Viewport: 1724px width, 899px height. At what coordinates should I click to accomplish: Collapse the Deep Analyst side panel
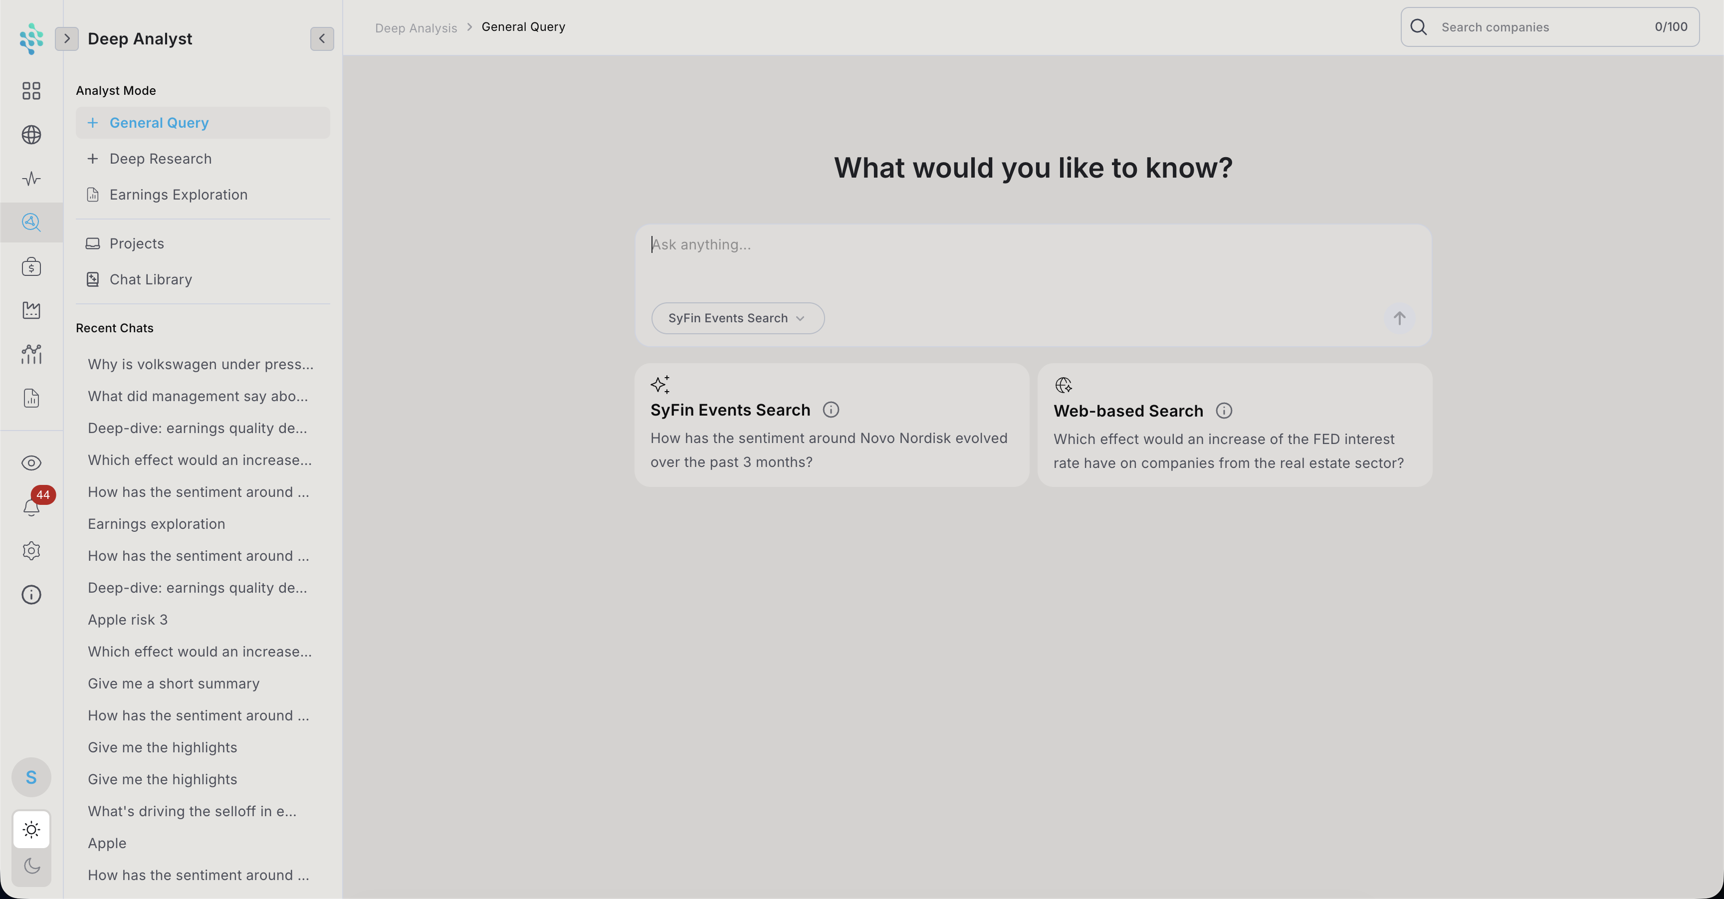click(322, 38)
